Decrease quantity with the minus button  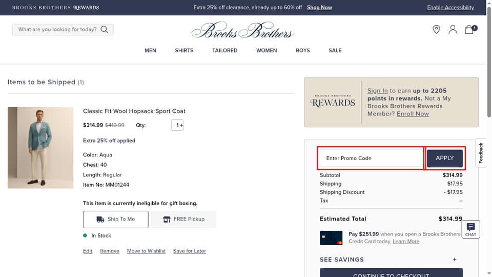[x=174, y=125]
